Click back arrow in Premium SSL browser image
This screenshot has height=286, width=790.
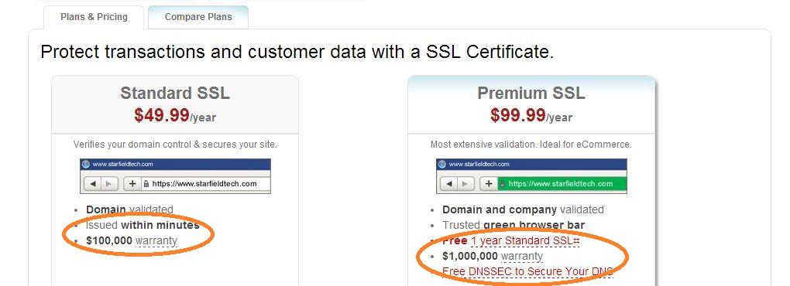(x=449, y=184)
